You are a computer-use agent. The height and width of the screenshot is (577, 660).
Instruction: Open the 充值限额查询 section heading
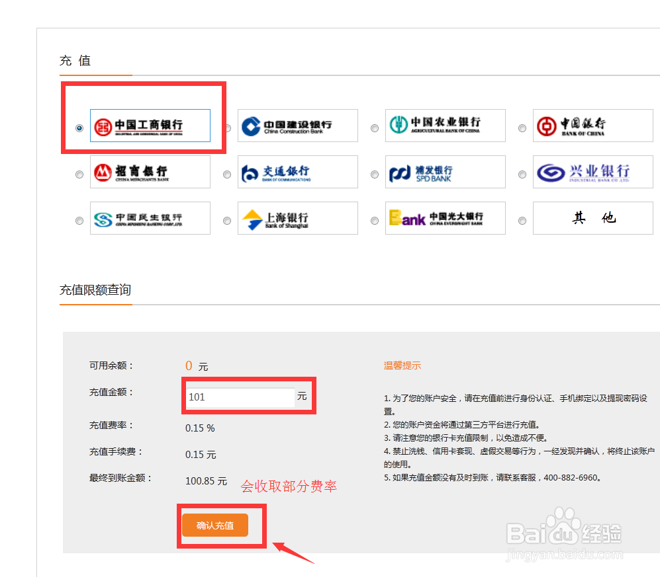click(x=95, y=290)
